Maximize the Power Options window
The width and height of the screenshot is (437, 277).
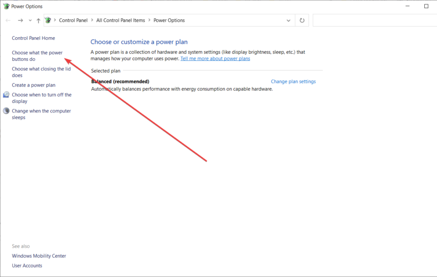[426, 6]
